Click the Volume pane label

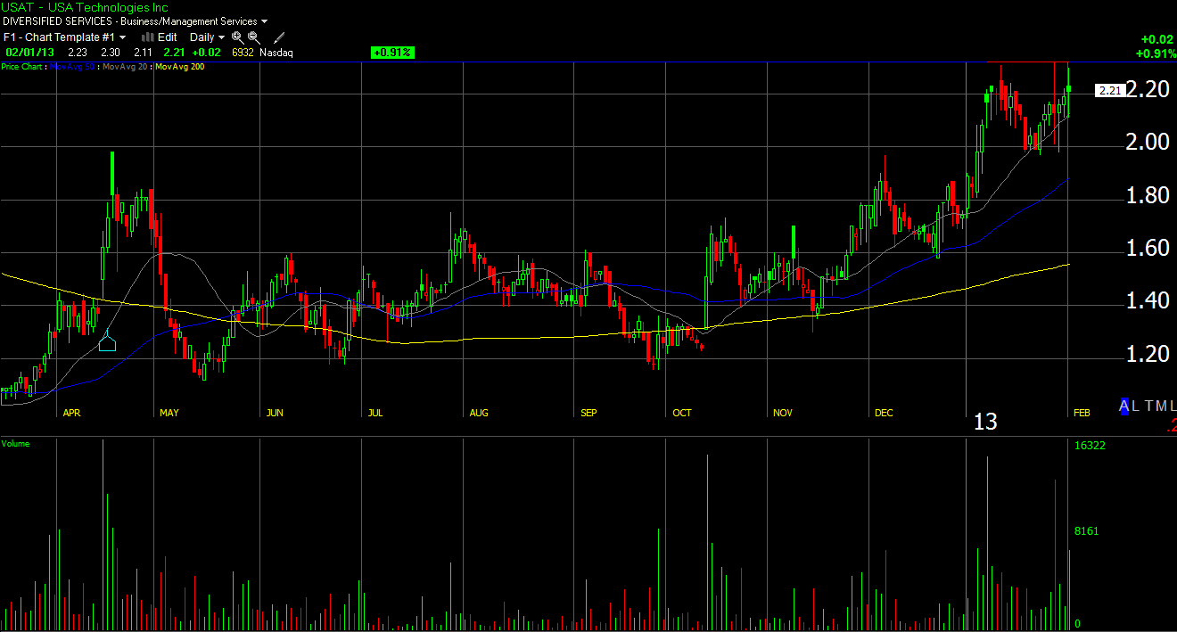[16, 443]
